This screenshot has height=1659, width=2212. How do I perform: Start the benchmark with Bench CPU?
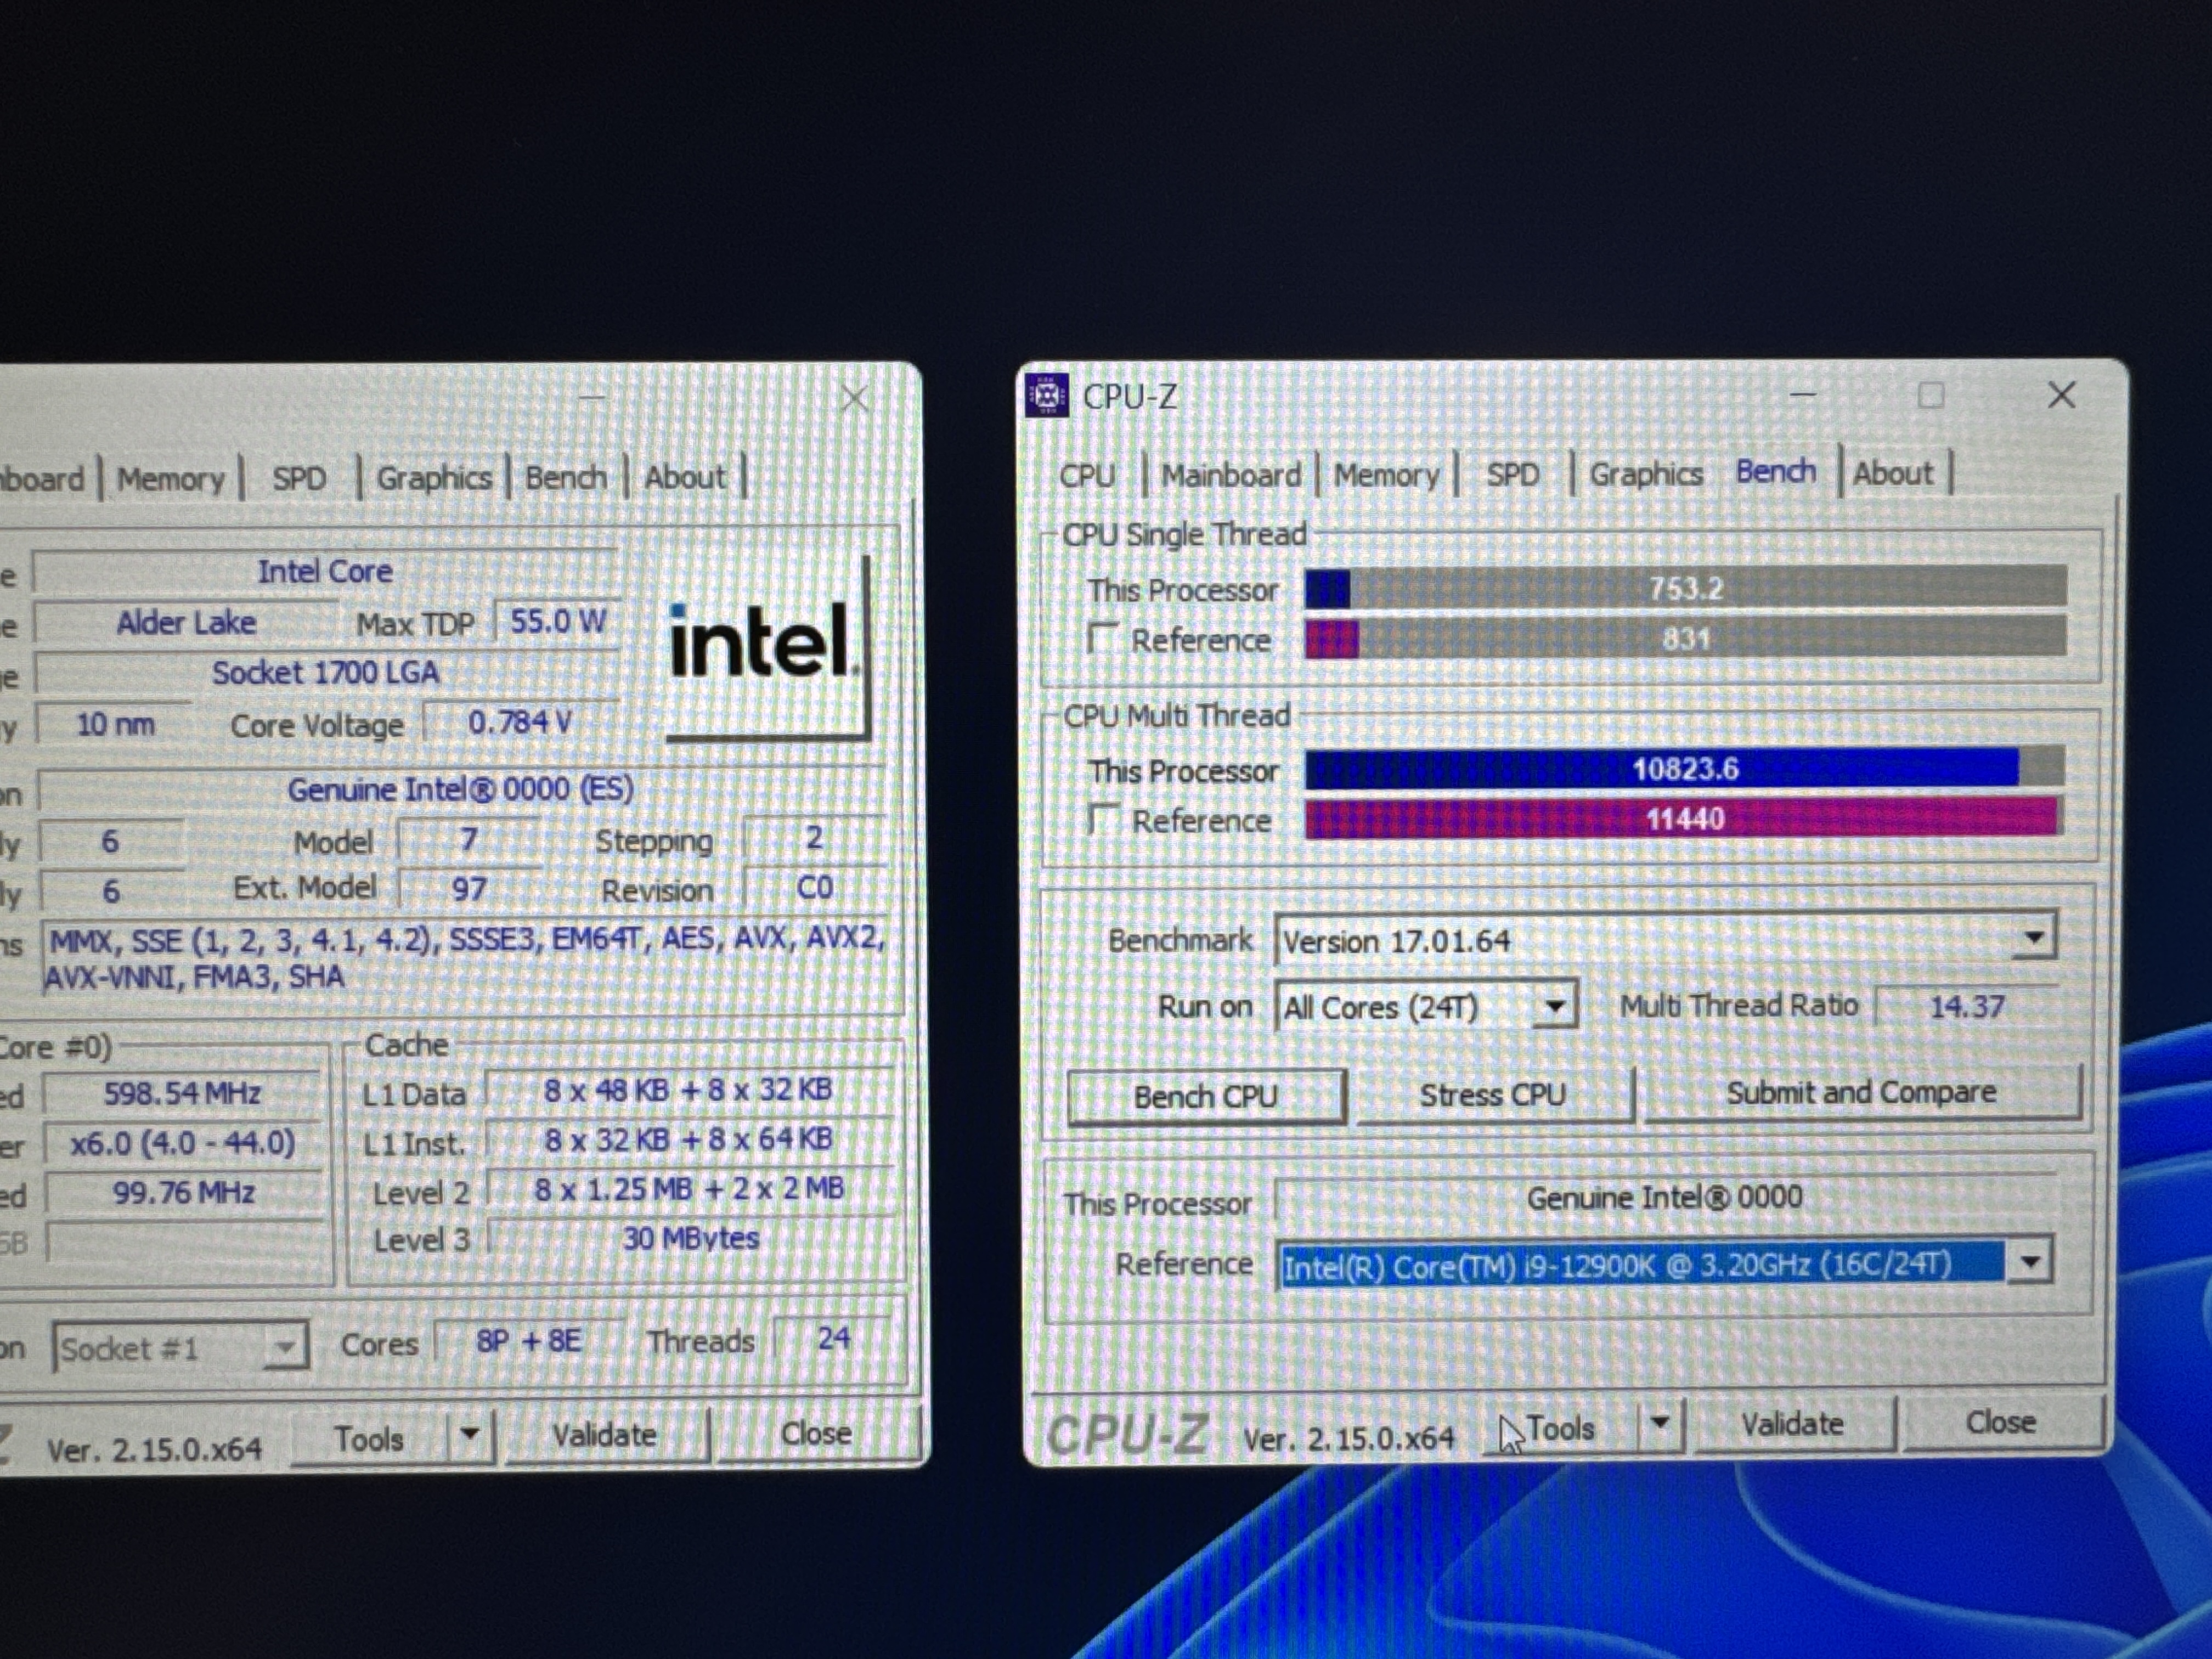[x=1206, y=1096]
